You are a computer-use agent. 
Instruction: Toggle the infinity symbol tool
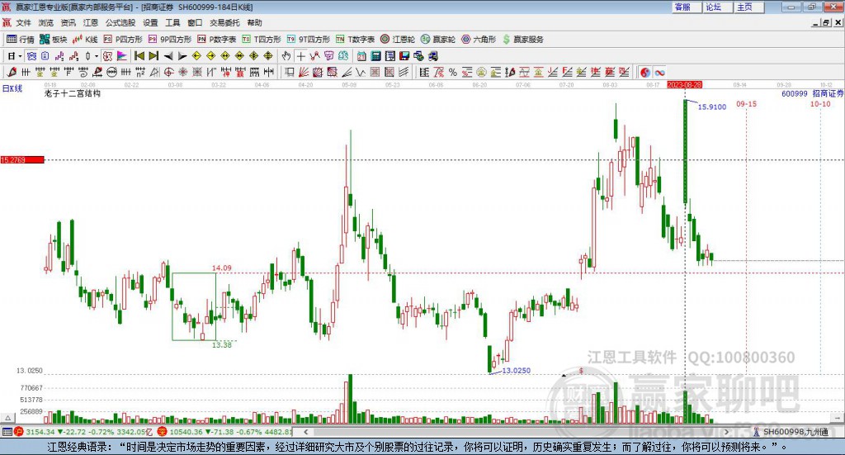tap(660, 72)
